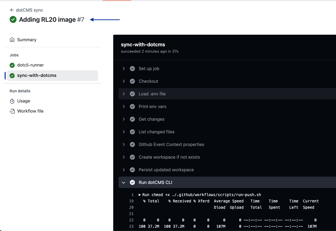Viewport: 336px width, 231px height.
Task: Expand the Set up job step
Action: click(124, 69)
